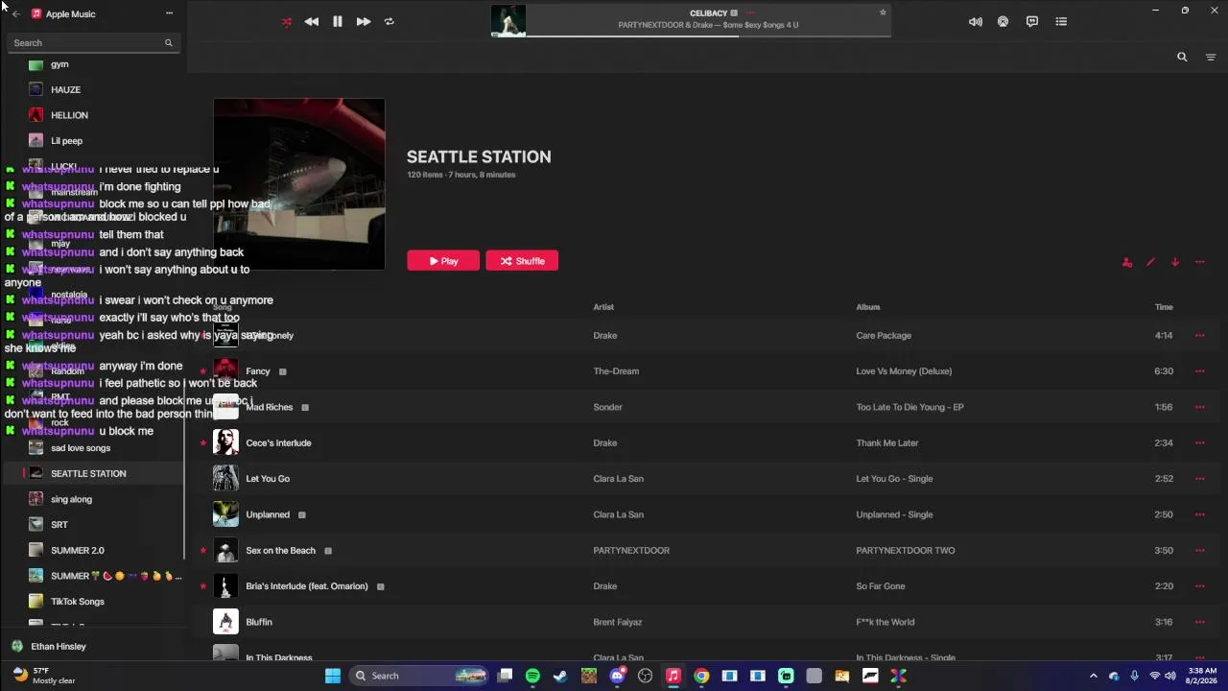1228x691 pixels.
Task: Toggle shuffle in the playback controls
Action: (286, 21)
